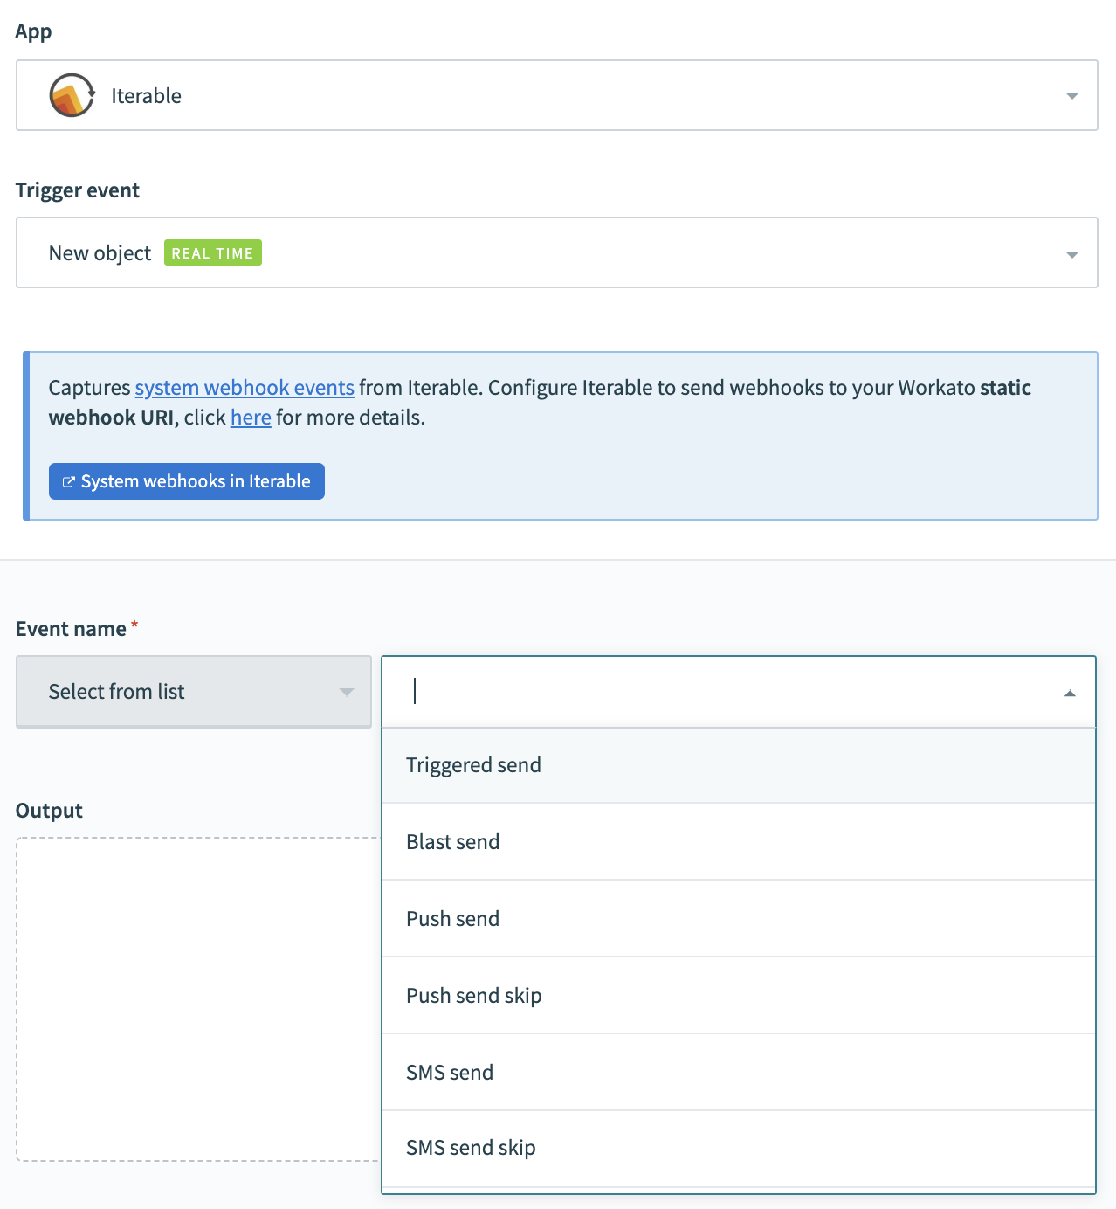Choose Triggered send from the list

pos(473,765)
